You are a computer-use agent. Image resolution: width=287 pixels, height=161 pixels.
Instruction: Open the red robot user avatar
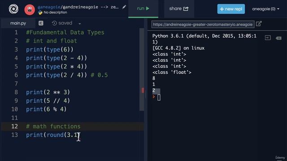30,9
